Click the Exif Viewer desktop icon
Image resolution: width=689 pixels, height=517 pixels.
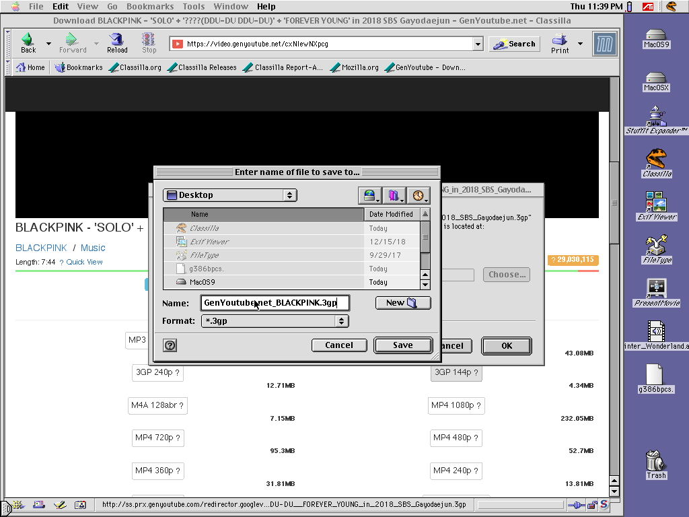point(657,206)
